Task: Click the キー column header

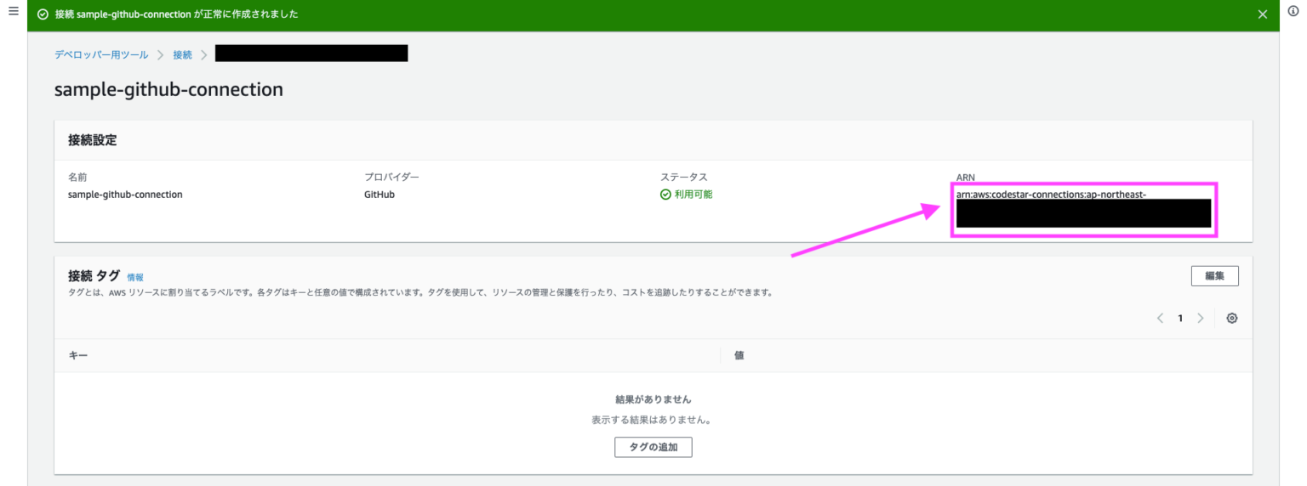Action: click(x=78, y=355)
